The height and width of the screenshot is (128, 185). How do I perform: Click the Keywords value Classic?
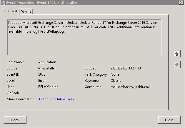point(116,81)
